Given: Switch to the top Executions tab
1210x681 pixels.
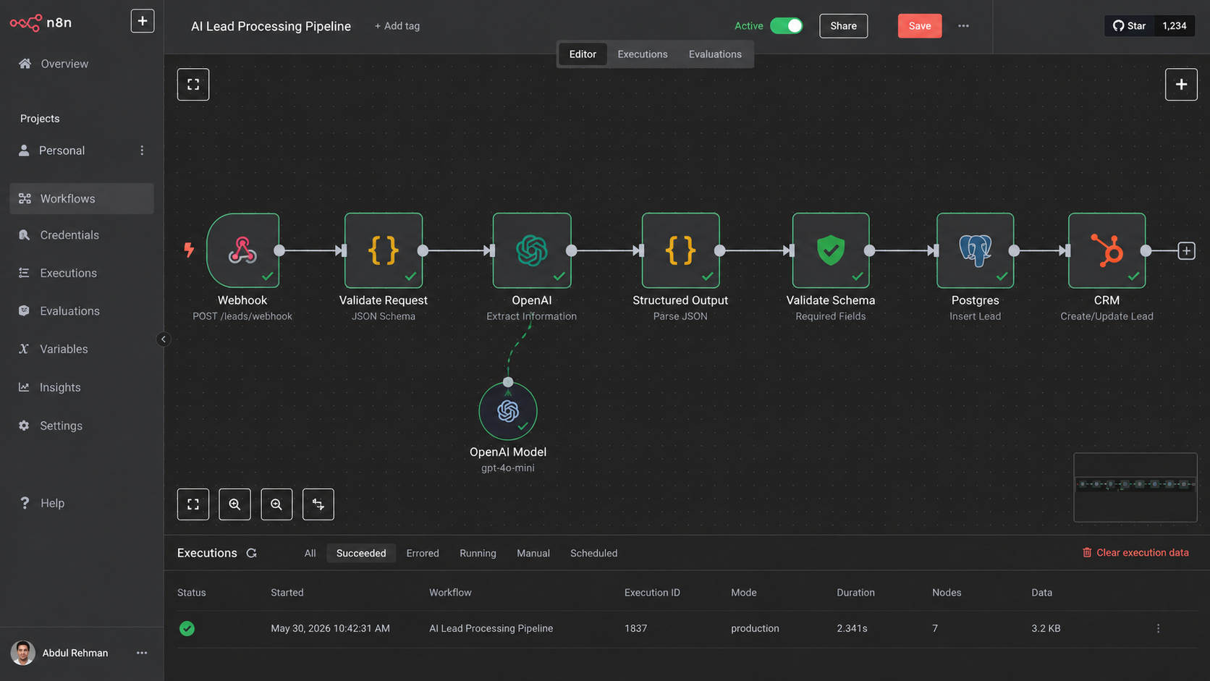Looking at the screenshot, I should [643, 54].
